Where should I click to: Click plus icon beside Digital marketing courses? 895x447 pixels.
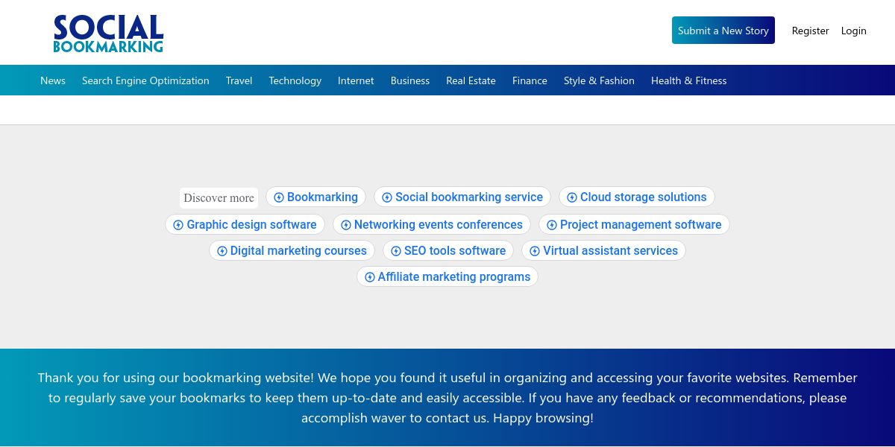coord(222,251)
